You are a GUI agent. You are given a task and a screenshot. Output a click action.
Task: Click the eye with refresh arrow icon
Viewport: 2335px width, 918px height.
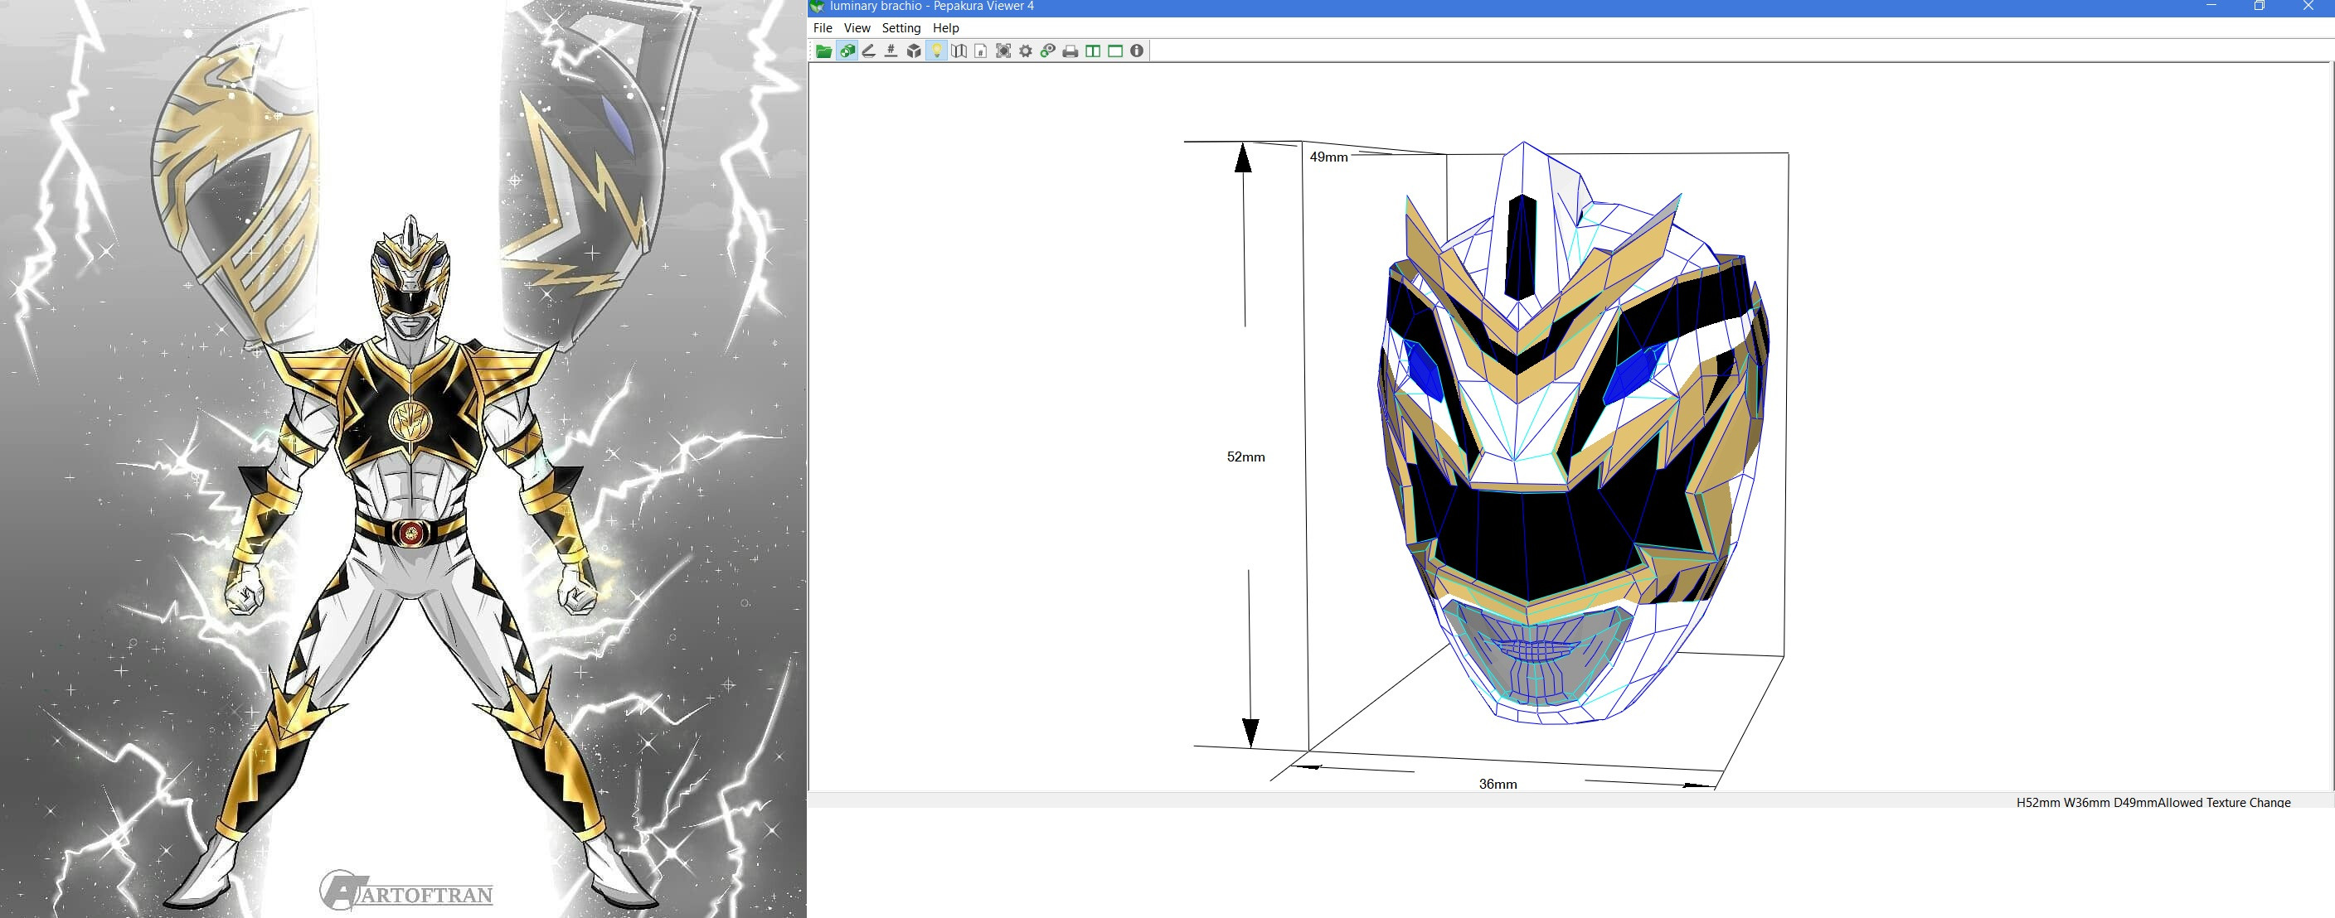(1048, 51)
